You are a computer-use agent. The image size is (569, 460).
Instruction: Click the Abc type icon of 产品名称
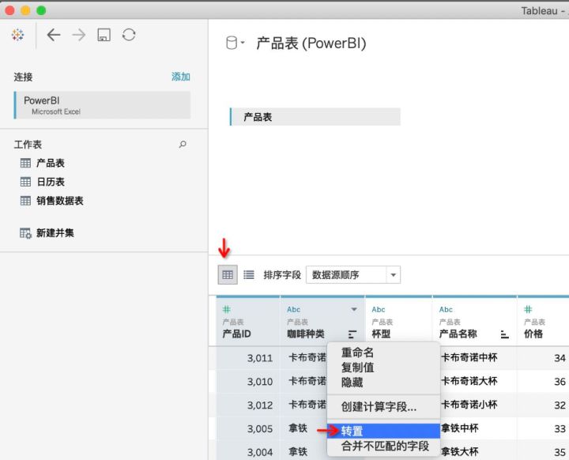click(x=446, y=309)
